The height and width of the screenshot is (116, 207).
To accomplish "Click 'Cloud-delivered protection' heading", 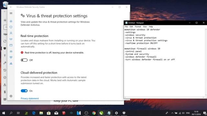I will [x=39, y=72].
